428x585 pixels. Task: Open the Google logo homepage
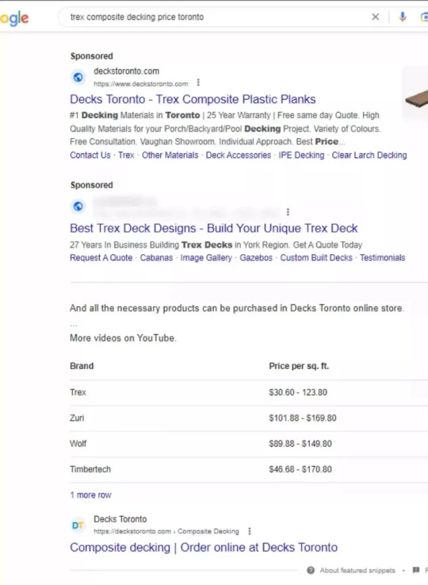(x=14, y=18)
